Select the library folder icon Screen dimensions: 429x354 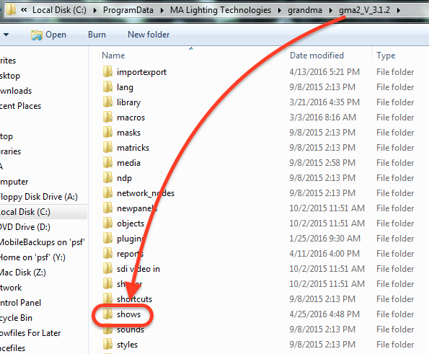pyautogui.click(x=107, y=102)
